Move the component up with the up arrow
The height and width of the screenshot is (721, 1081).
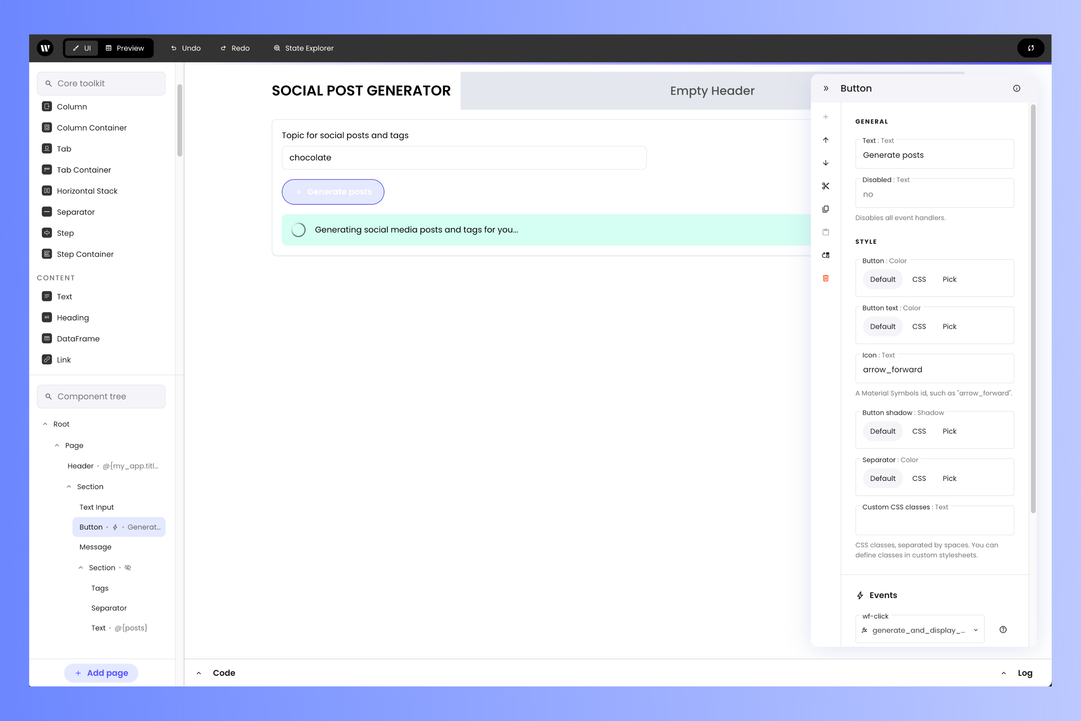click(826, 140)
